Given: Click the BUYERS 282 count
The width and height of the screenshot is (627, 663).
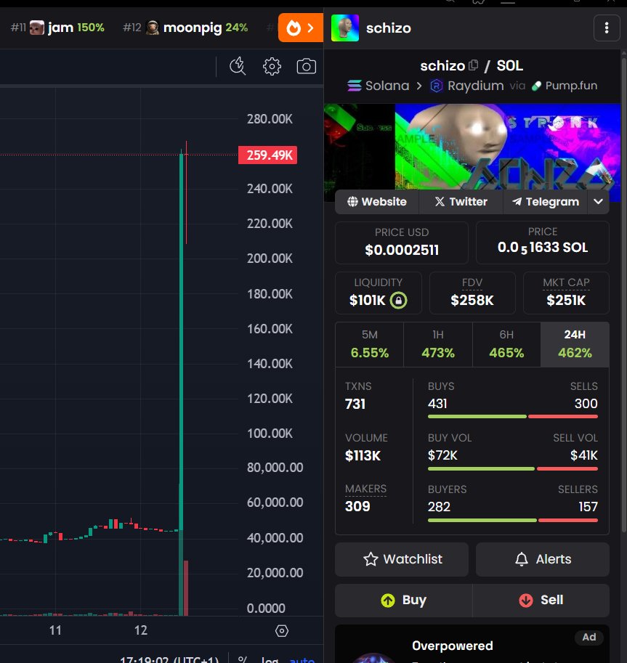Looking at the screenshot, I should (439, 507).
